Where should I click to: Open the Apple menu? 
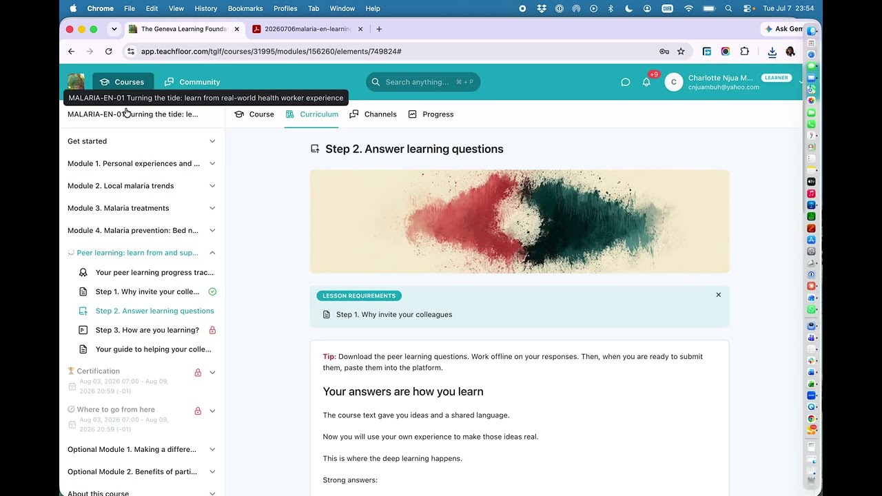point(73,8)
